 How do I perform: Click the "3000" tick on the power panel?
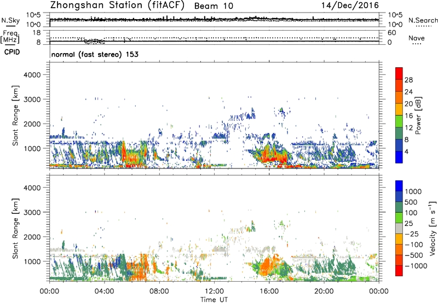pyautogui.click(x=32, y=100)
